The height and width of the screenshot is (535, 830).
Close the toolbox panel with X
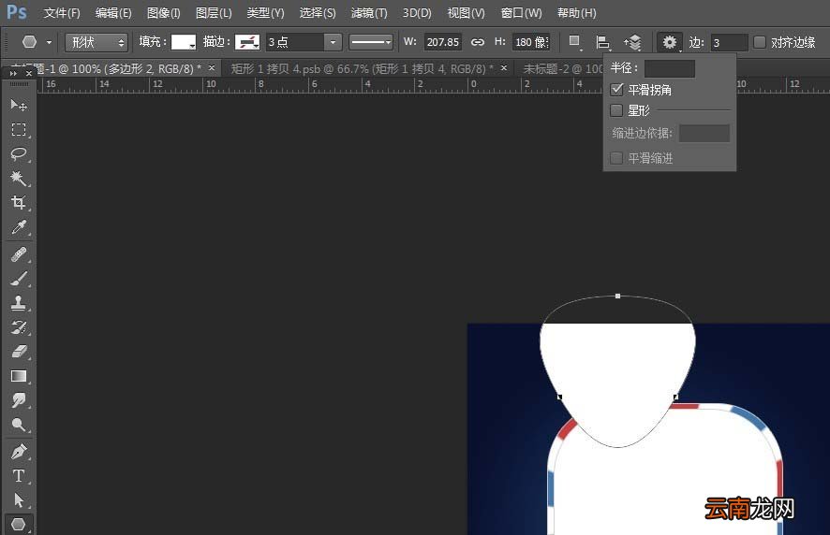29,74
